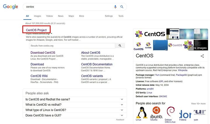Image resolution: width=210 pixels, height=124 pixels.
Task: Open the About CentOS link
Action: tap(91, 53)
